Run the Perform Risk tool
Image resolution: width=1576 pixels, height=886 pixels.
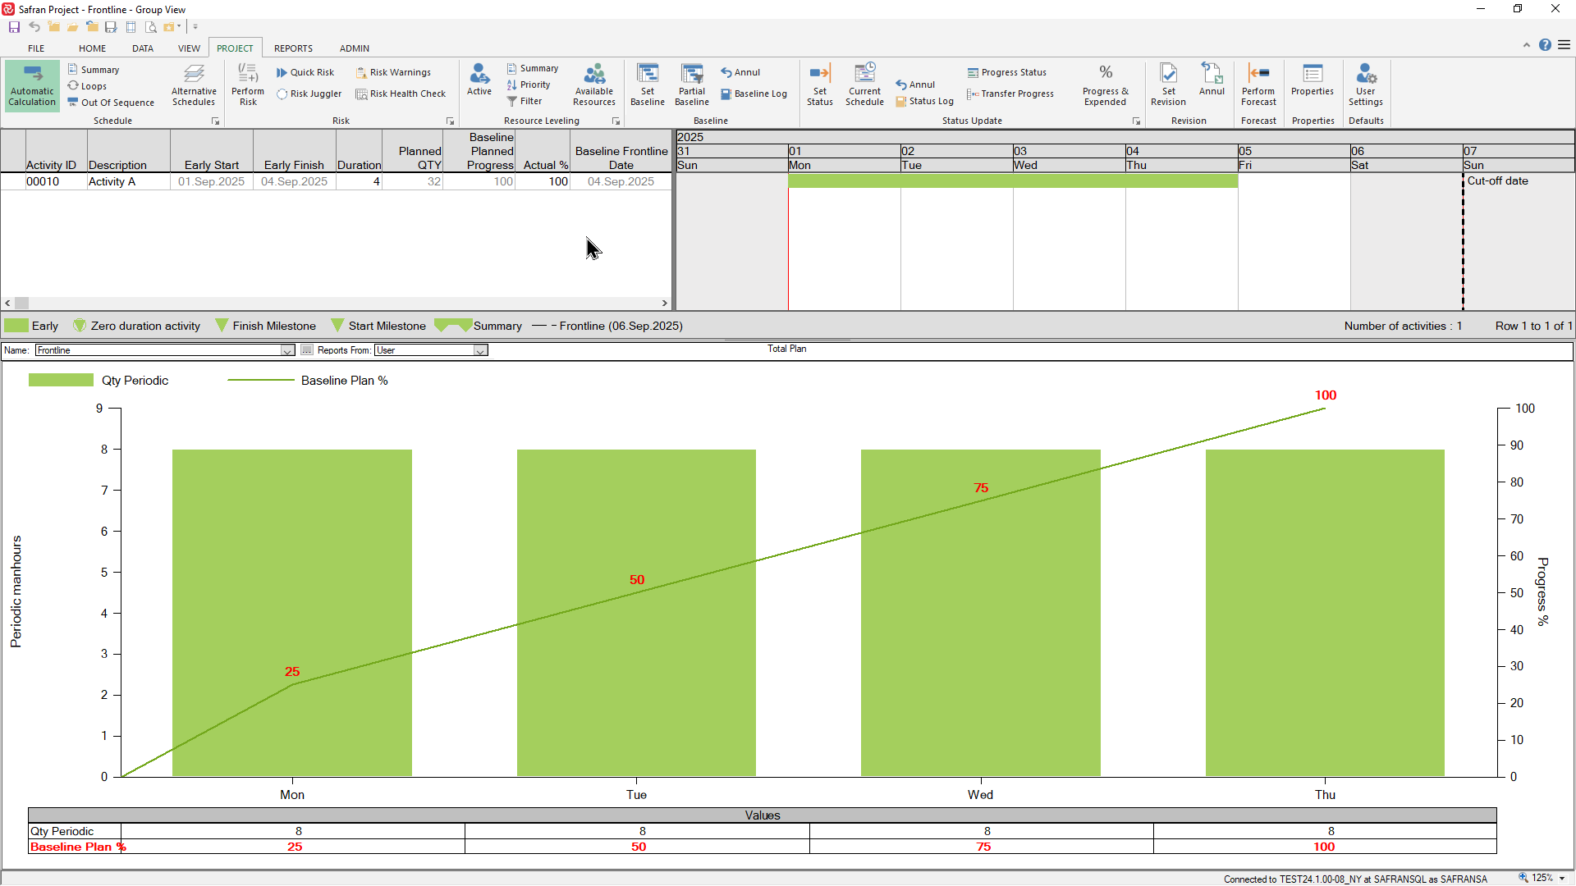pos(248,85)
